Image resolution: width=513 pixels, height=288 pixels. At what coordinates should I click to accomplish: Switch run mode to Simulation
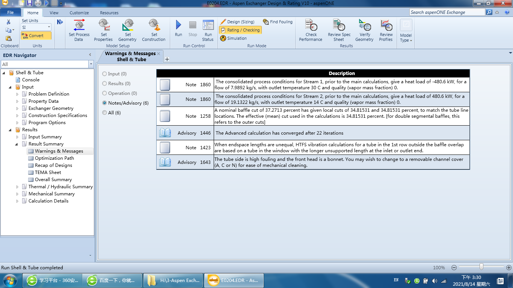point(233,38)
